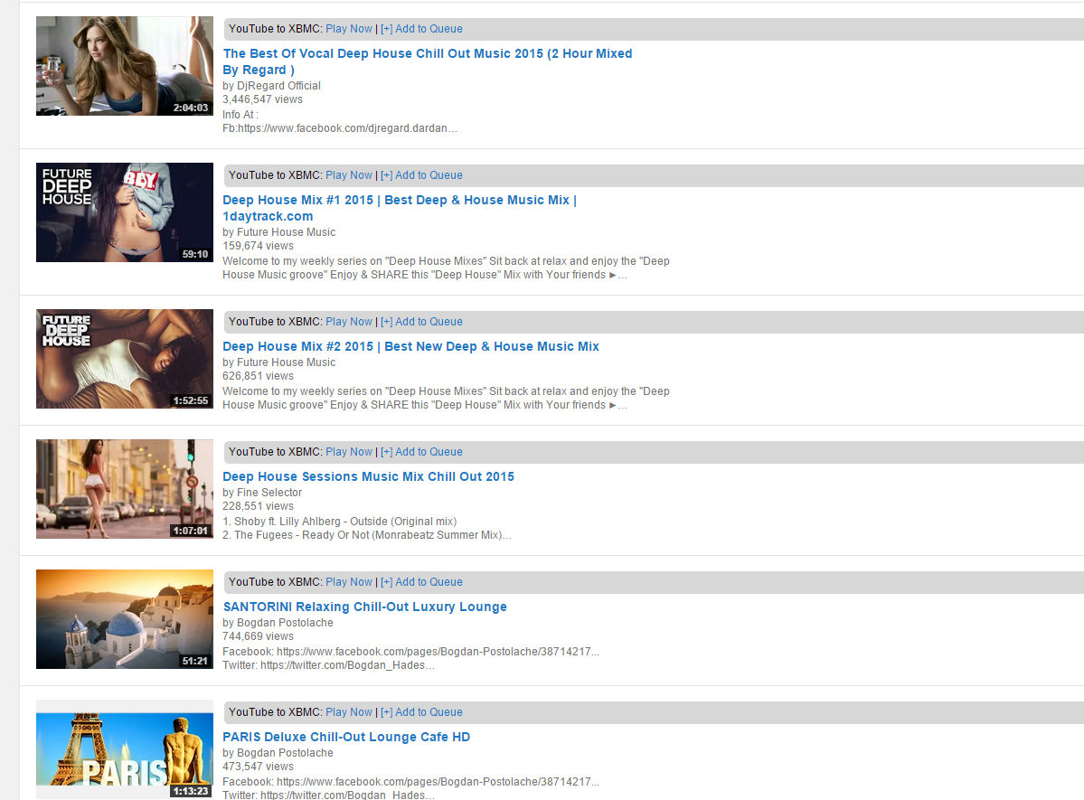Click the 626,851 views text
The image size is (1084, 800).
pyautogui.click(x=258, y=376)
